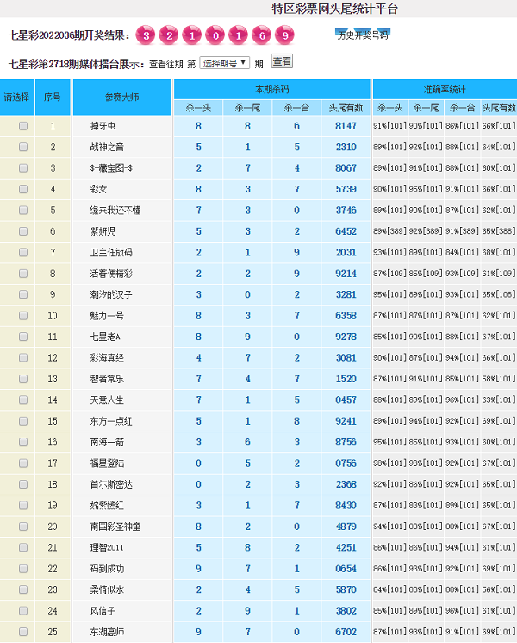Click the master name 战神之音
This screenshot has height=643, width=517.
tap(107, 147)
